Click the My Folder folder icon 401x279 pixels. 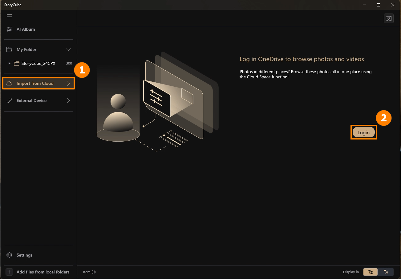(x=10, y=49)
